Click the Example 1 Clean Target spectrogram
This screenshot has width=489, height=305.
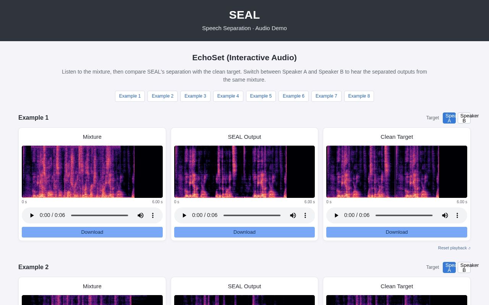tap(397, 172)
